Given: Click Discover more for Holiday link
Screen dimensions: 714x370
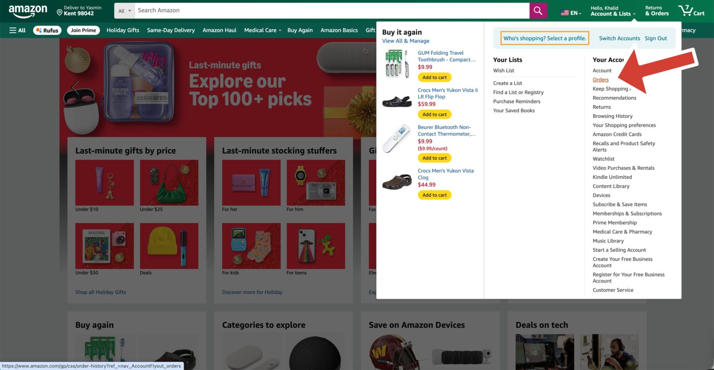Looking at the screenshot, I should [x=252, y=292].
